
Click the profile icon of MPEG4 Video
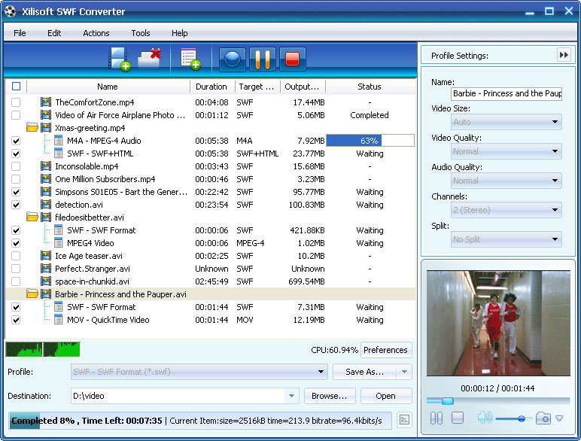click(58, 243)
